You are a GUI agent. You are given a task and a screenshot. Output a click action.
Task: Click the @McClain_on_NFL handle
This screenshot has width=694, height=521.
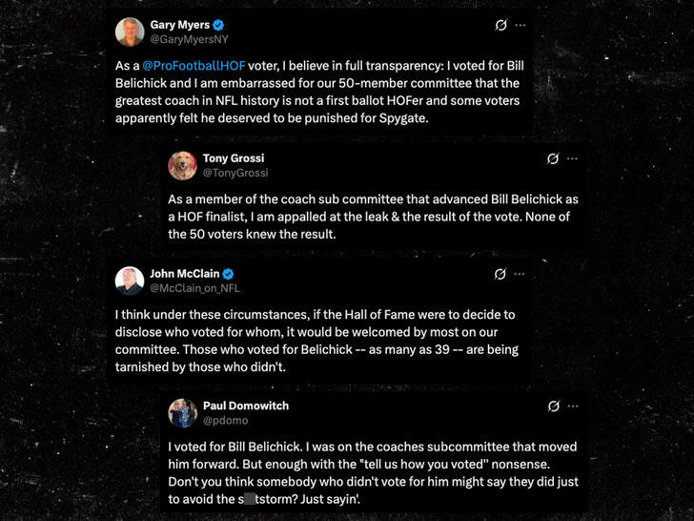coord(195,288)
